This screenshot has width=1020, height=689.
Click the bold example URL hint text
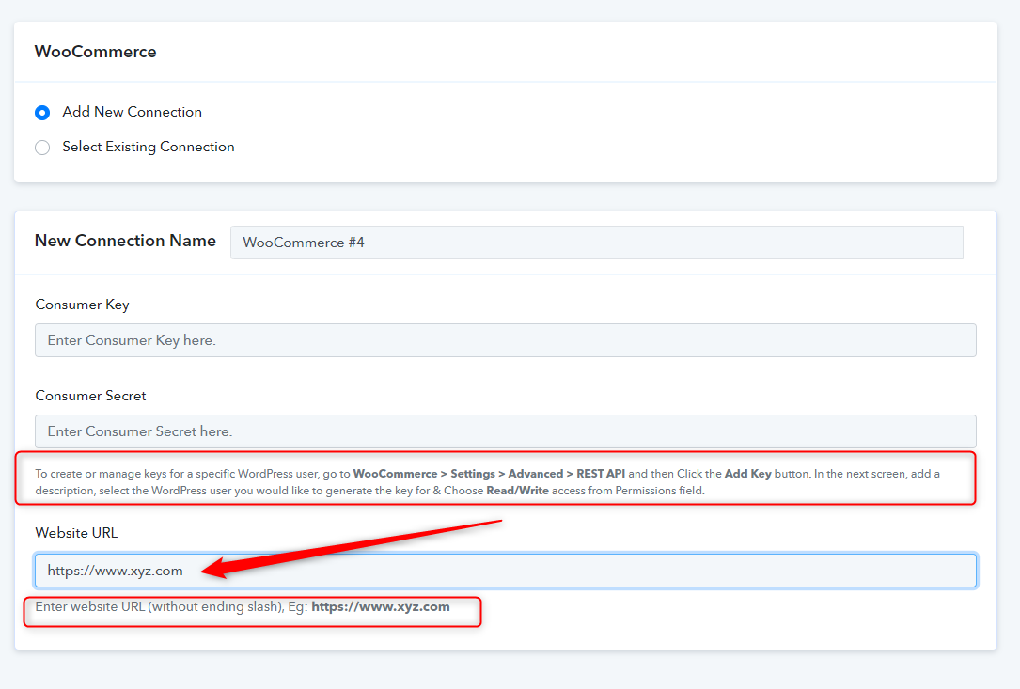tap(381, 606)
